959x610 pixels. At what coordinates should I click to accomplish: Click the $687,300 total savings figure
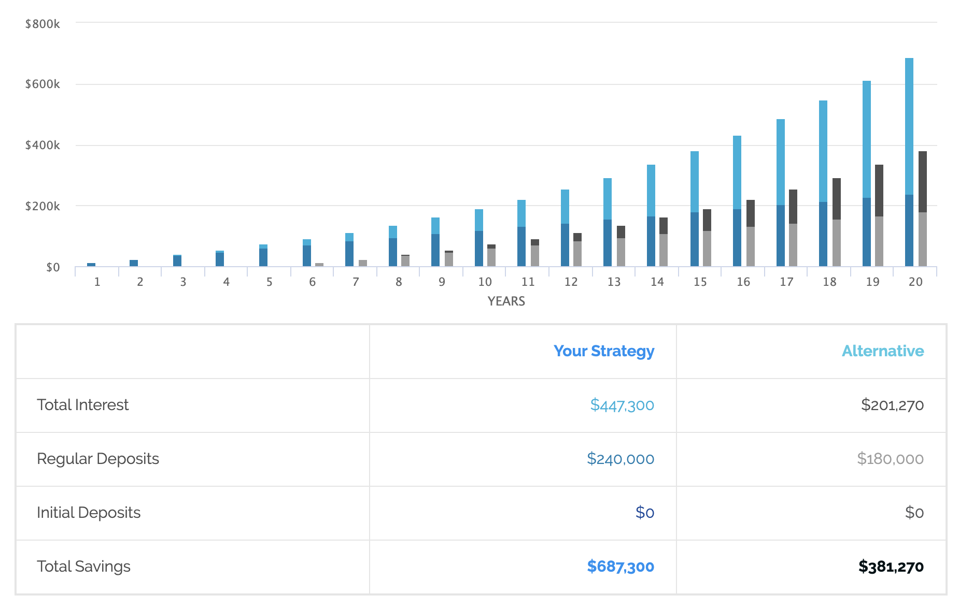pos(620,567)
